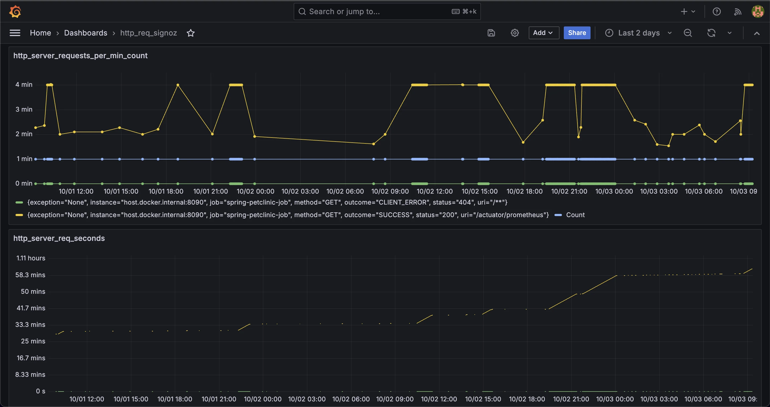Click the keyboard shortcut ⌘+k hint
Viewport: 770px width, 407px height.
pyautogui.click(x=464, y=12)
